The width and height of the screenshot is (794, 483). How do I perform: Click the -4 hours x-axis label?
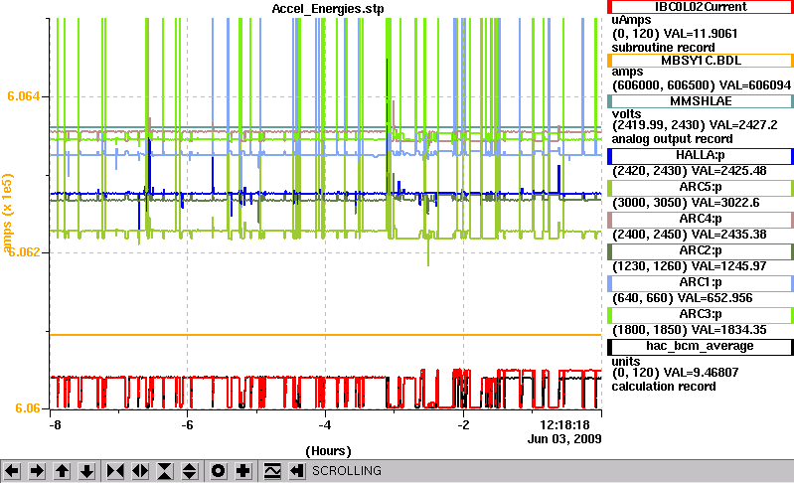[x=325, y=424]
